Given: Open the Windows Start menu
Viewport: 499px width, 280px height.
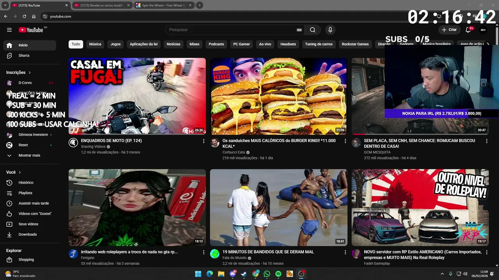Looking at the screenshot, I should point(198,274).
